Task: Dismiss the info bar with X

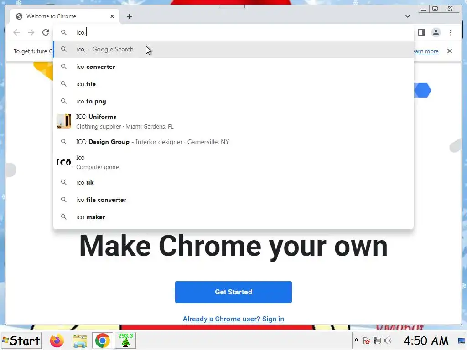Action: pyautogui.click(x=449, y=51)
